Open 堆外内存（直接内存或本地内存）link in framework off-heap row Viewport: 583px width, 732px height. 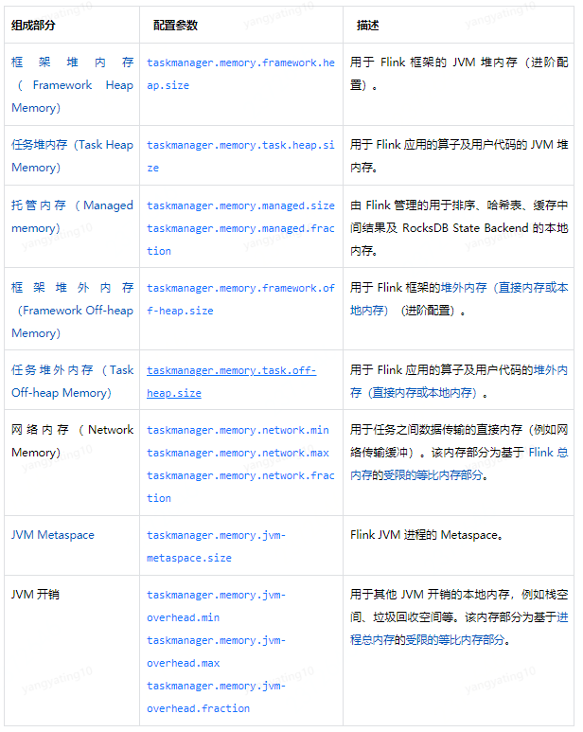click(x=459, y=299)
